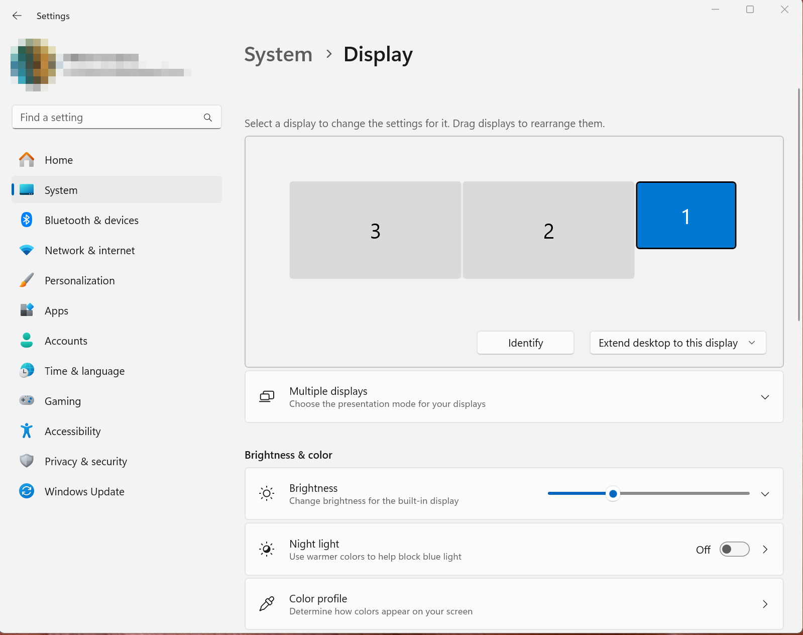
Task: Toggle the Night light switch
Action: (734, 549)
